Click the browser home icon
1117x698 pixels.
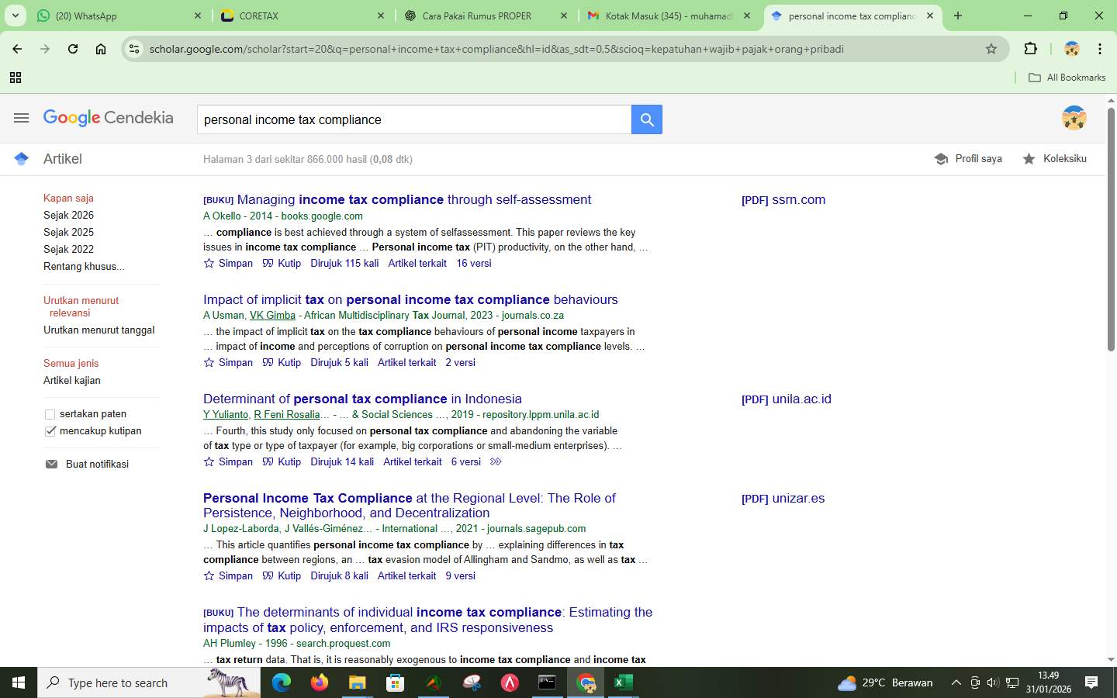pyautogui.click(x=101, y=49)
